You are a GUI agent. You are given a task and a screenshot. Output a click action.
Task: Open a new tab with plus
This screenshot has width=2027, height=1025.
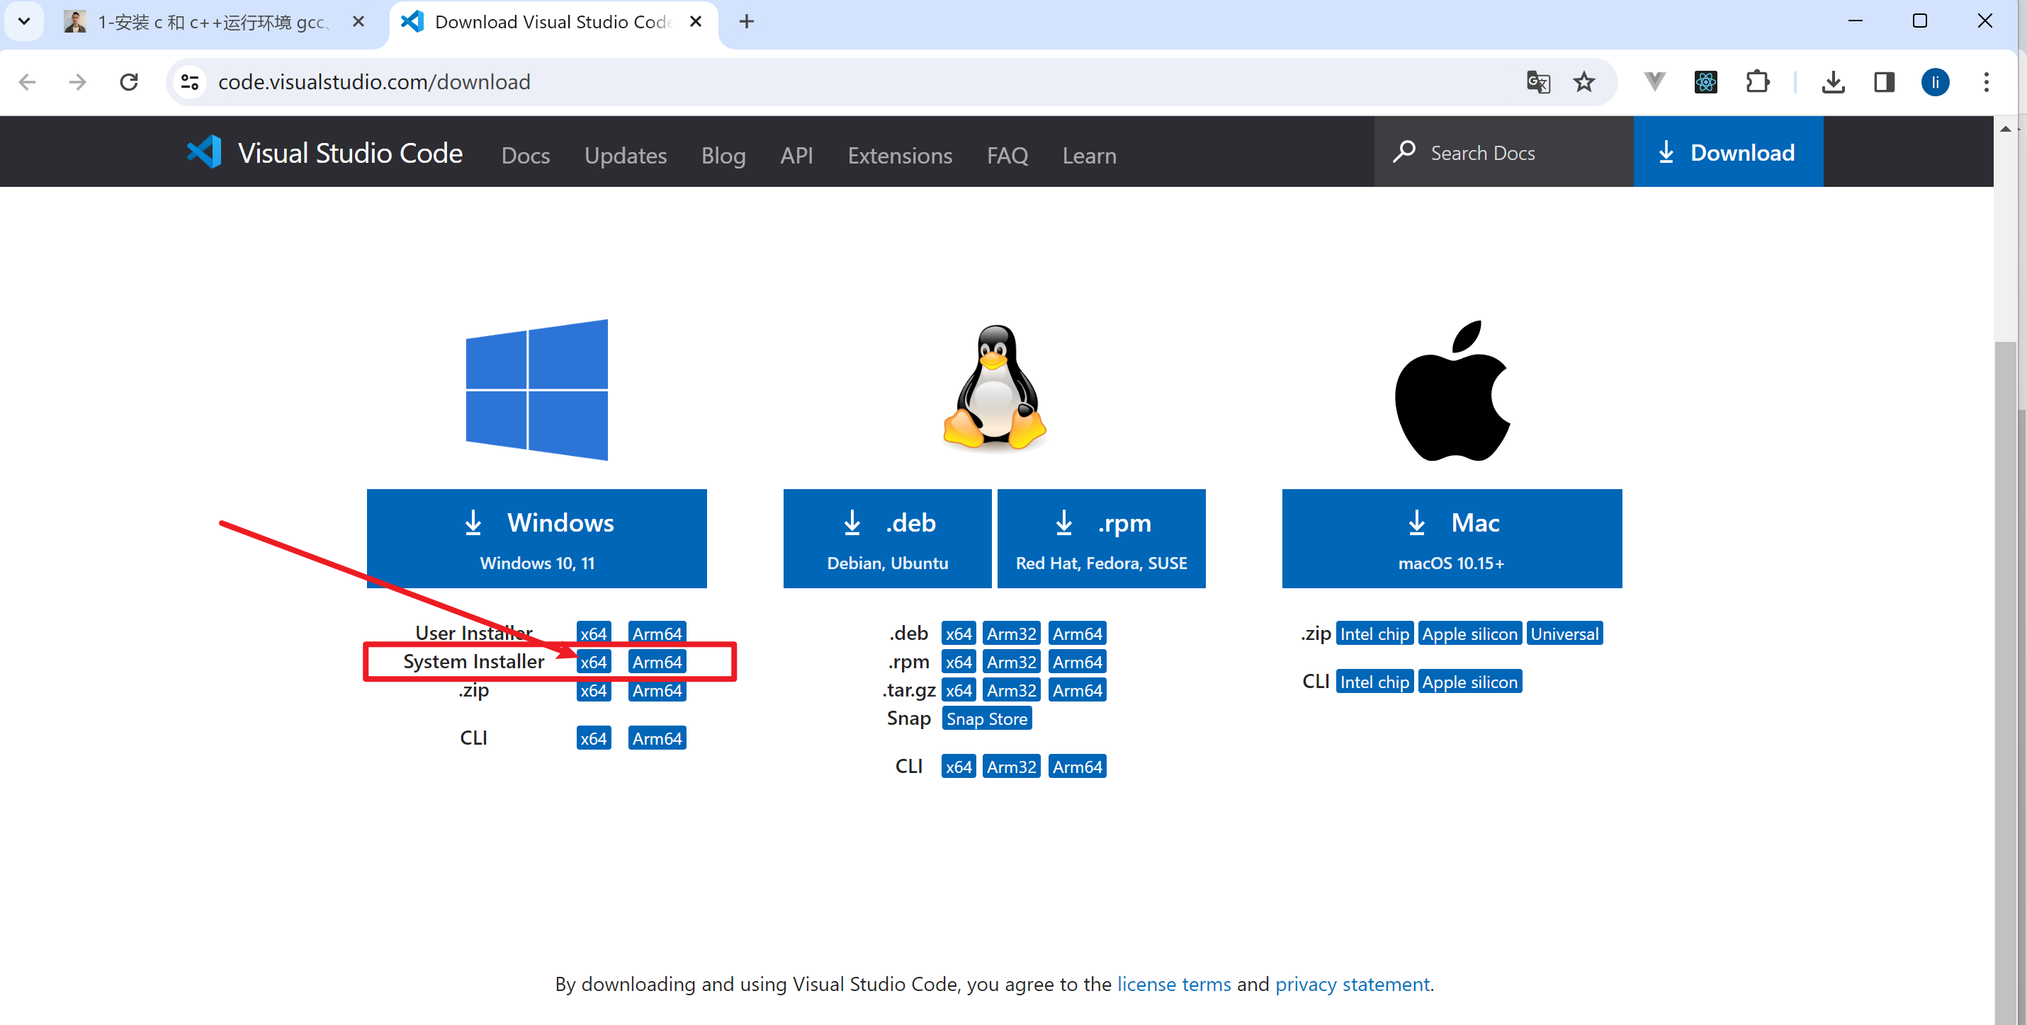(747, 21)
